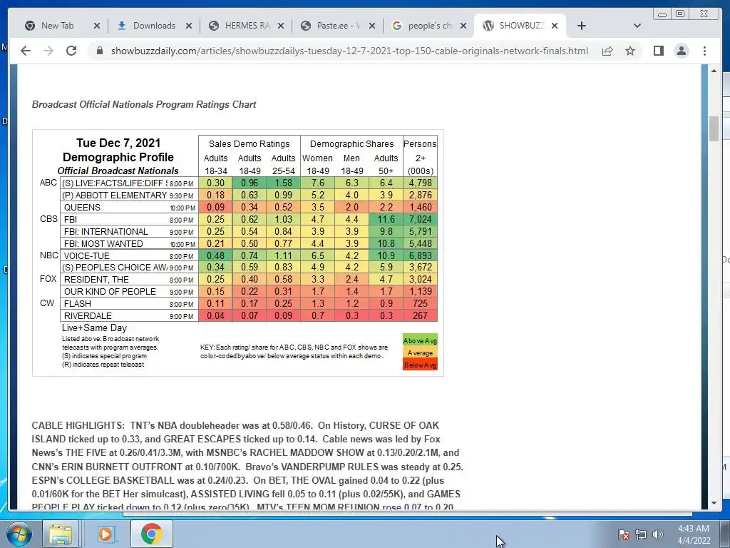Switch to the New Tab tab
Screen dimensions: 730x548
(x=57, y=26)
